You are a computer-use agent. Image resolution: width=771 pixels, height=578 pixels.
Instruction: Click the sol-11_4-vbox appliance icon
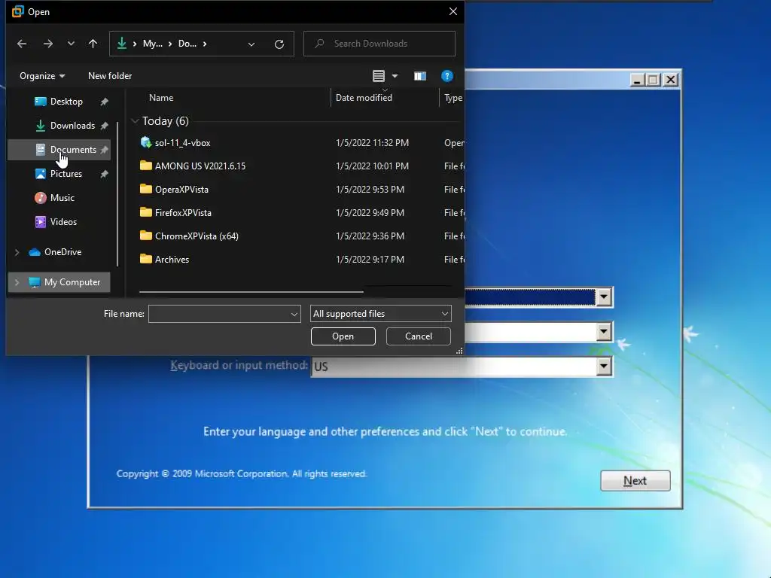(x=145, y=142)
